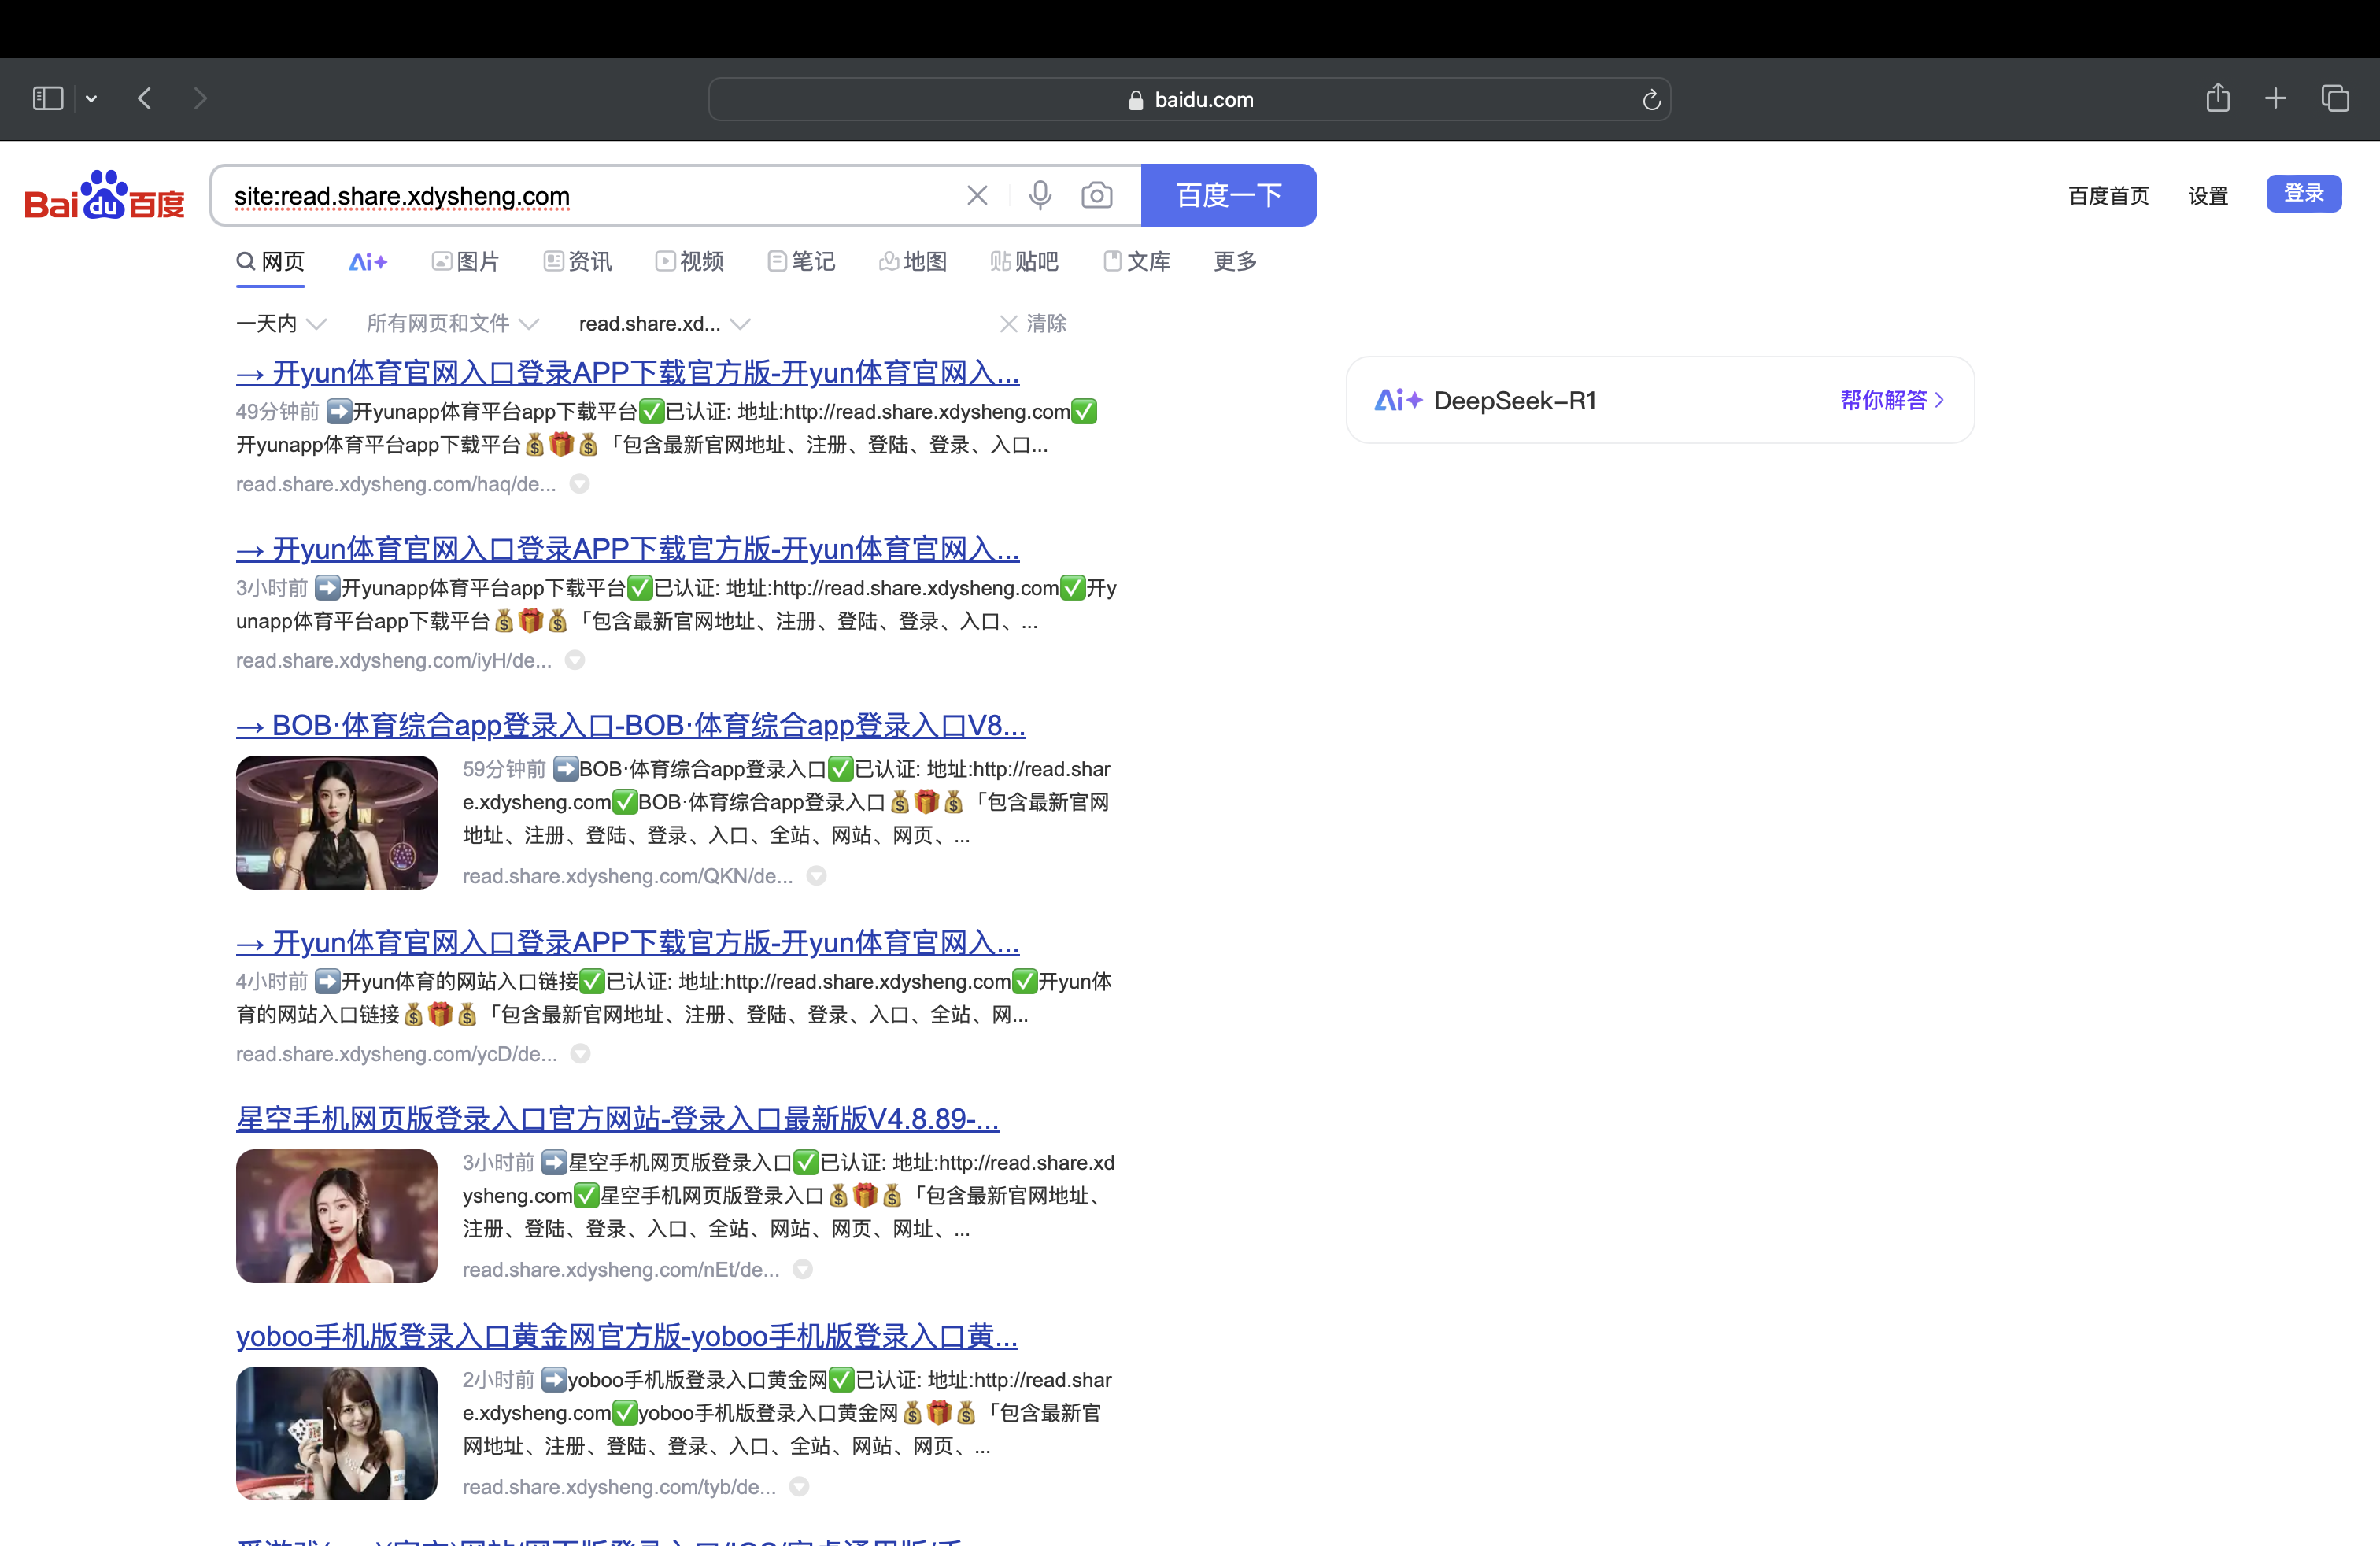Open sidebar options dropdown arrow
The height and width of the screenshot is (1546, 2380).
(x=91, y=98)
